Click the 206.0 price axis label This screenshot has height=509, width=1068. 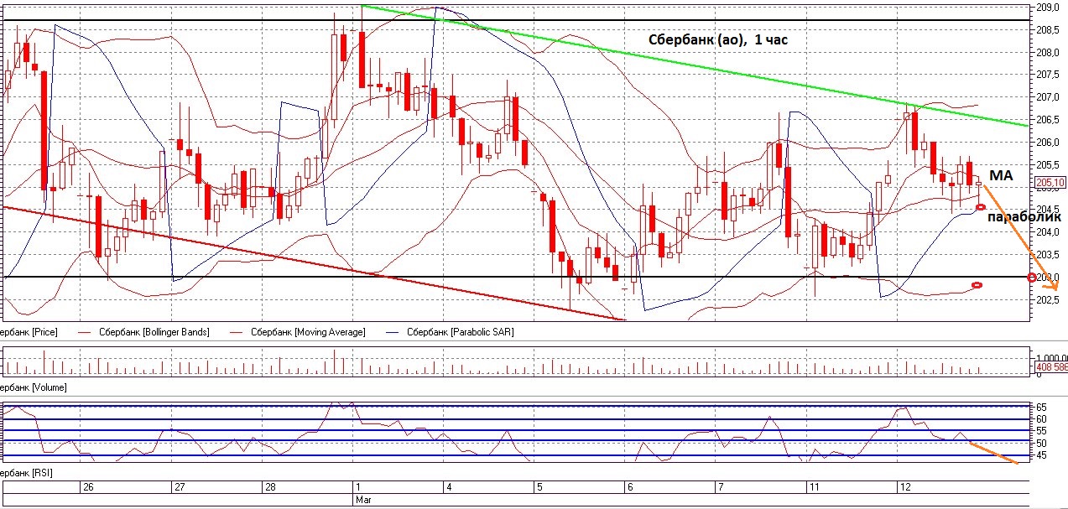pyautogui.click(x=1049, y=143)
